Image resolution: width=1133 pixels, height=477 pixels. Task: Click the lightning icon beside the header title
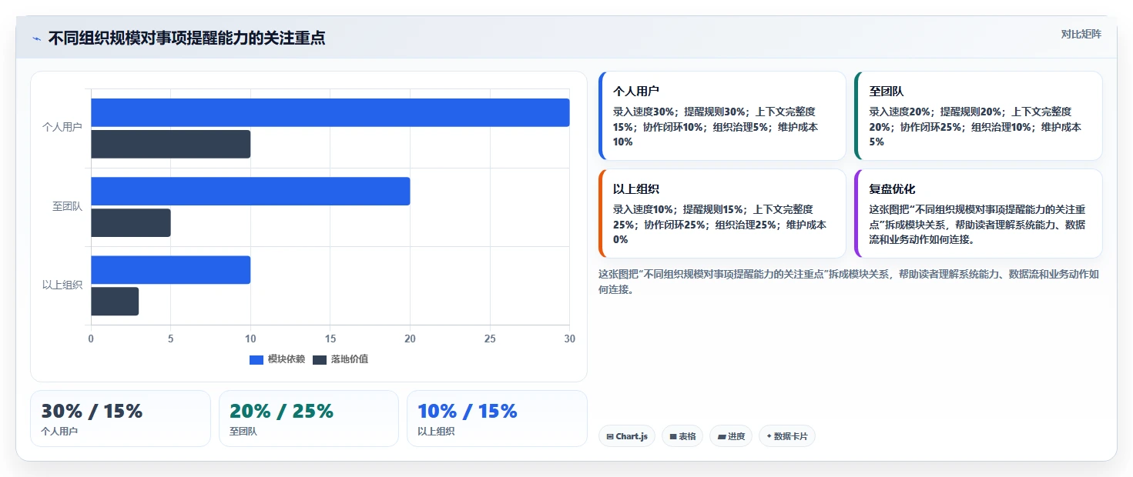(36, 38)
